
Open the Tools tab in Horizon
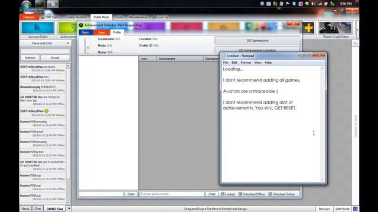pos(119,17)
